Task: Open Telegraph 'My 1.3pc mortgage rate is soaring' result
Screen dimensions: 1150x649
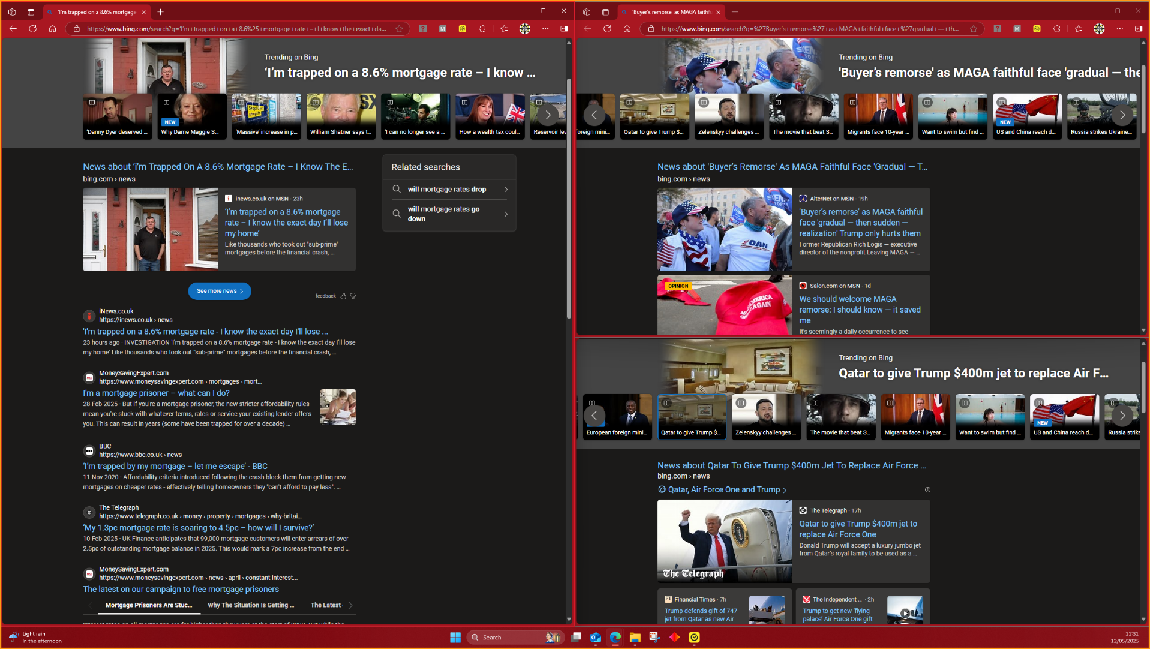Action: click(x=199, y=528)
